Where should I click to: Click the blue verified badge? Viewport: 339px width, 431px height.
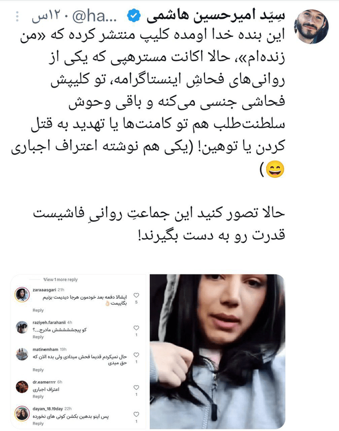click(134, 16)
